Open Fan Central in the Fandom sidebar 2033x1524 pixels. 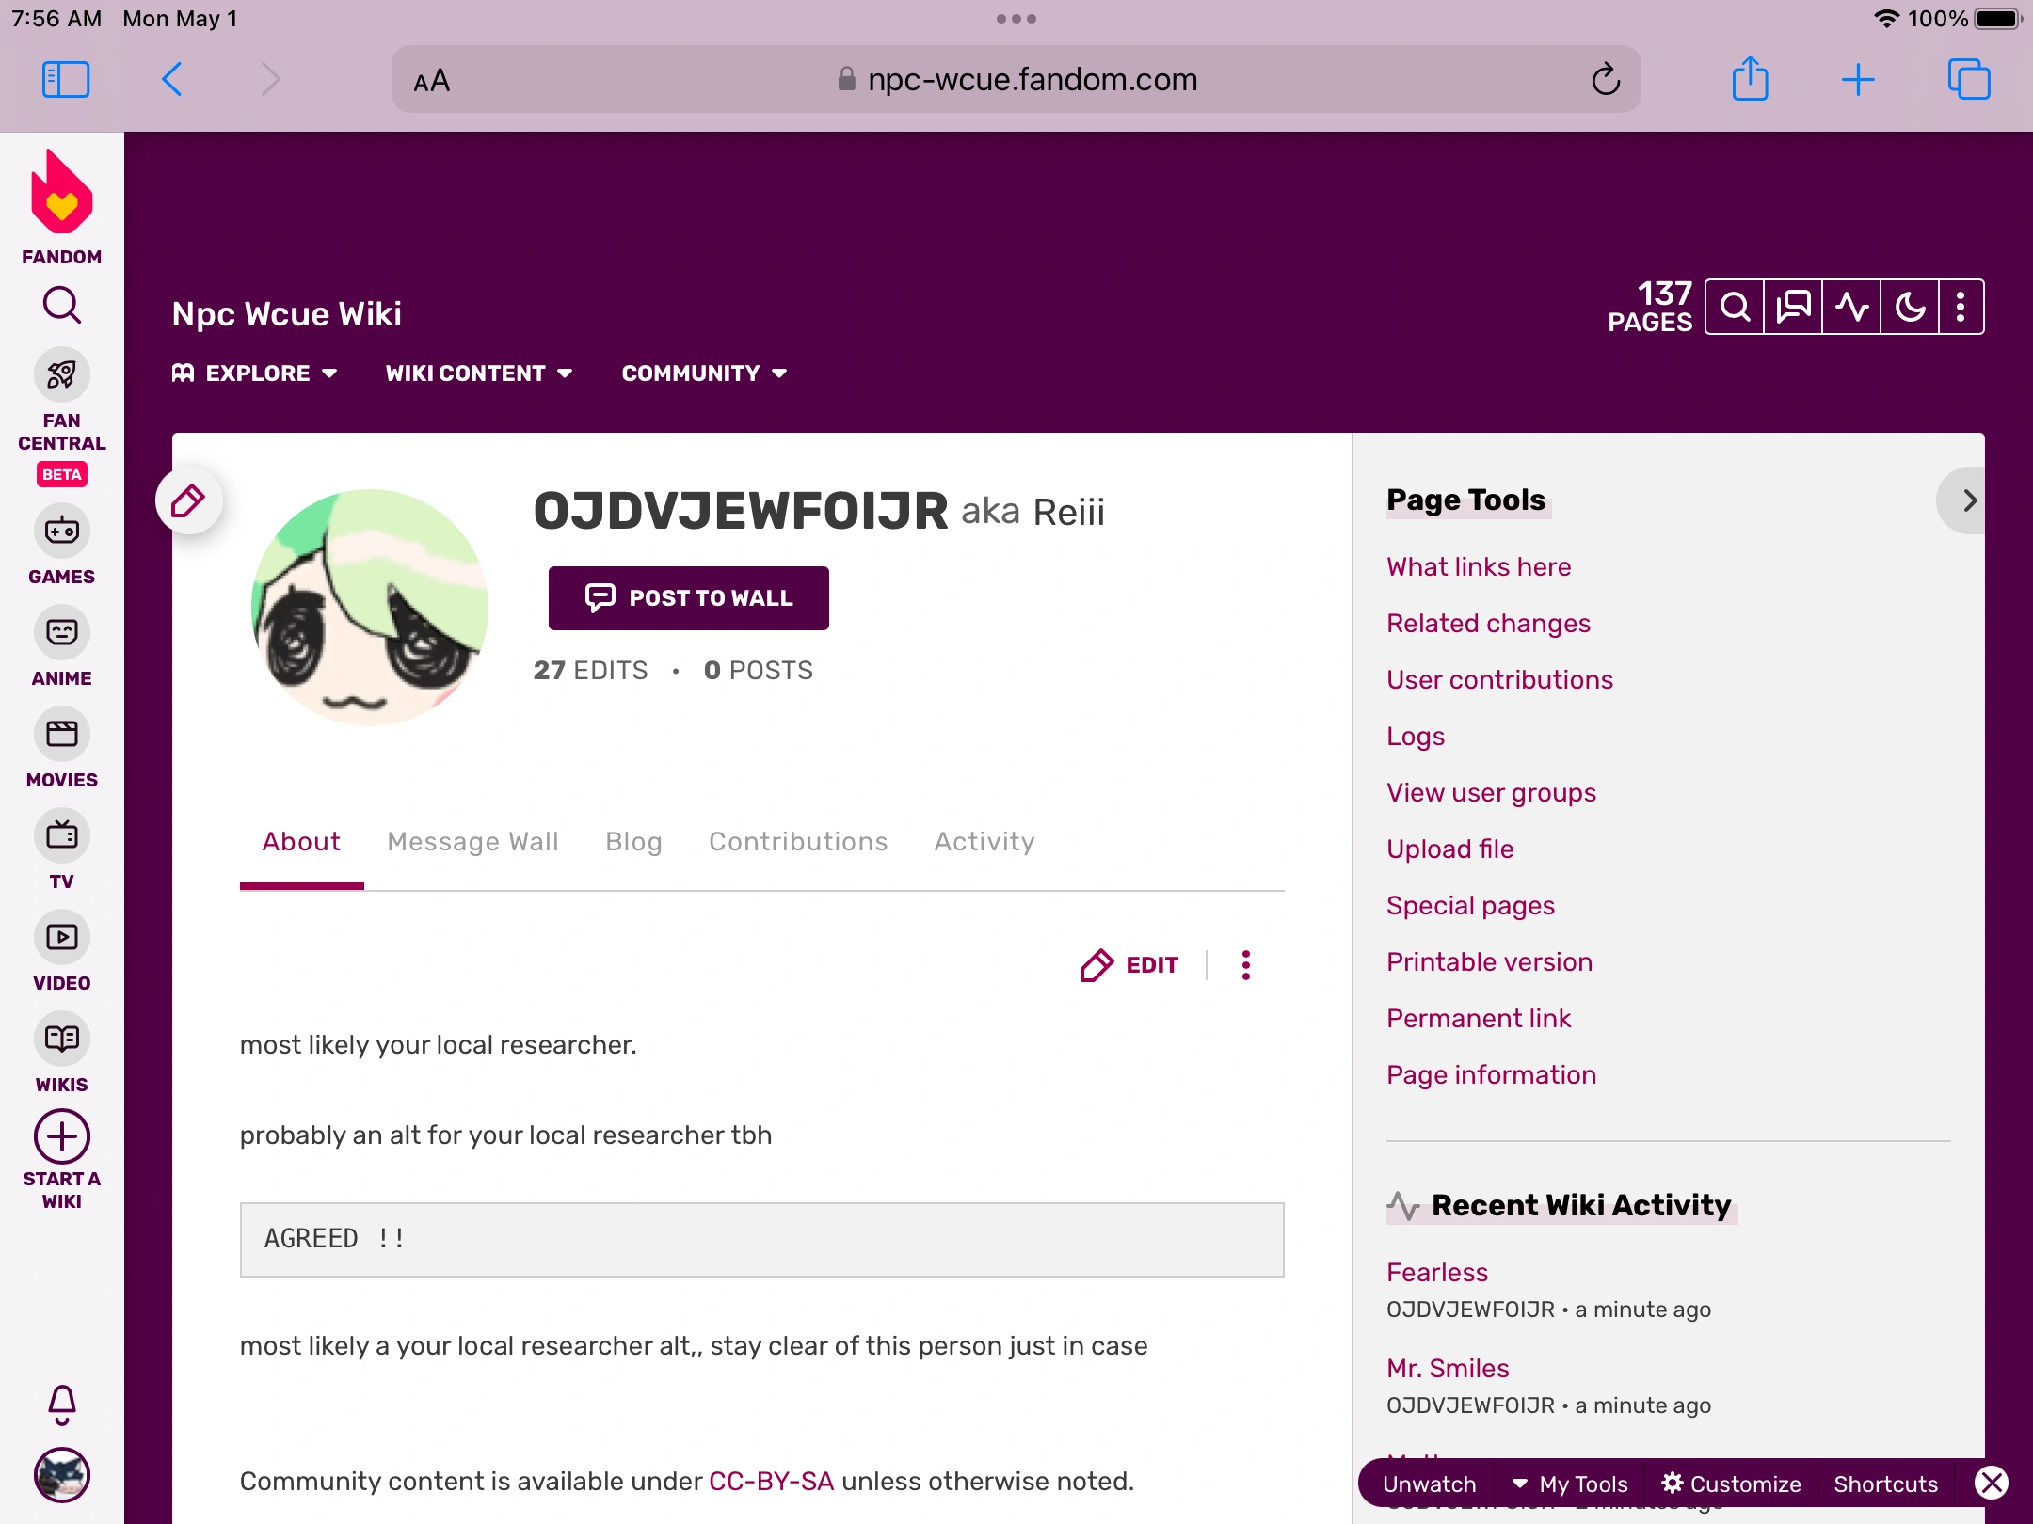[x=61, y=374]
